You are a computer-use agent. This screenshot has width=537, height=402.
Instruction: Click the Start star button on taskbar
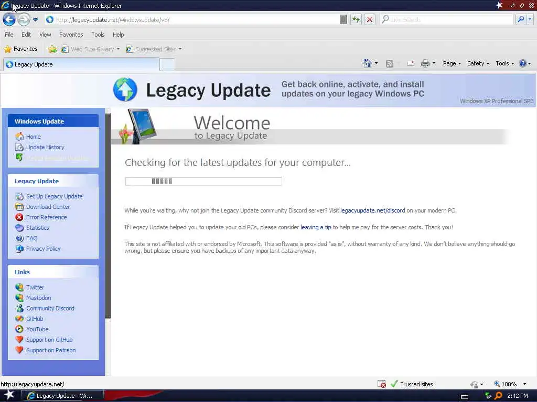9,395
